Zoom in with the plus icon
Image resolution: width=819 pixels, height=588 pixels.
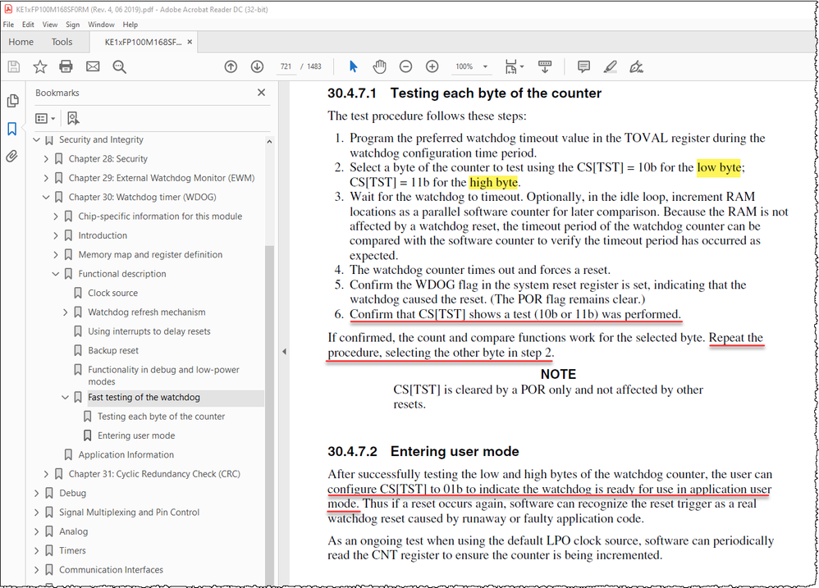[x=432, y=66]
